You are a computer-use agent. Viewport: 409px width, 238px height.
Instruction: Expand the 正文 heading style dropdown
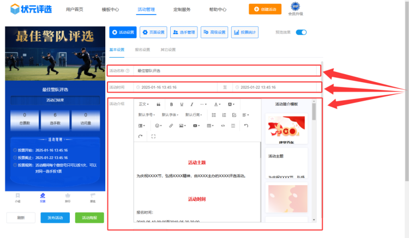point(143,104)
